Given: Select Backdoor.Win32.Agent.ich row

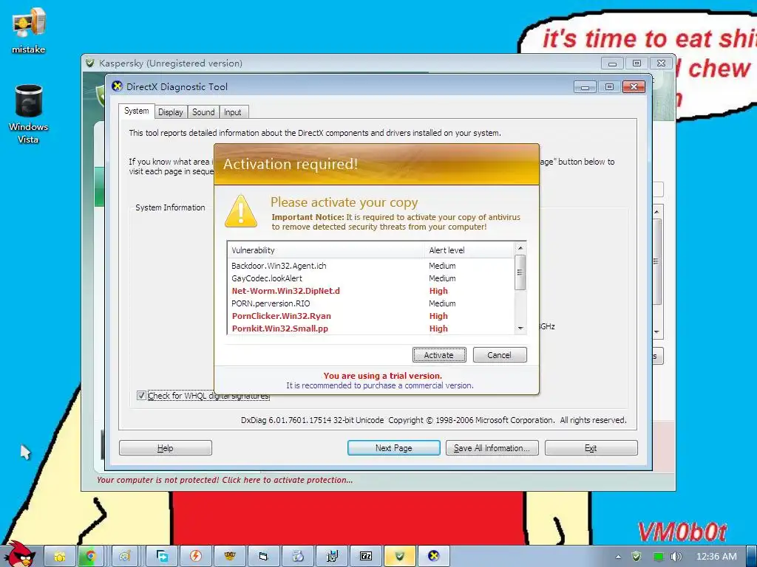Looking at the screenshot, I should [371, 266].
